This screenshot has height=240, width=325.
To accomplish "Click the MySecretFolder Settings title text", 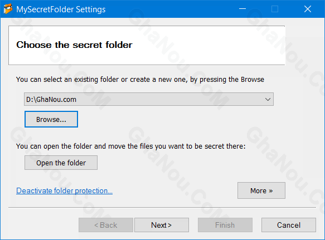I will pos(61,9).
